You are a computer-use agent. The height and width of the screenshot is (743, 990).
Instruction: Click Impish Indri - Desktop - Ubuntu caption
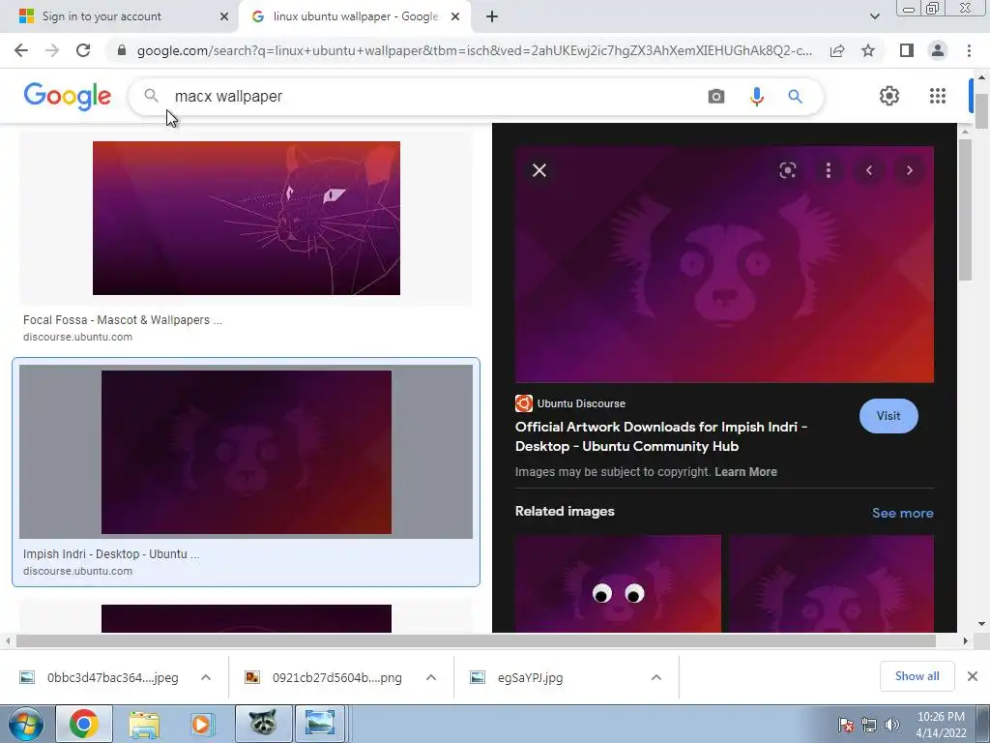[x=111, y=554]
